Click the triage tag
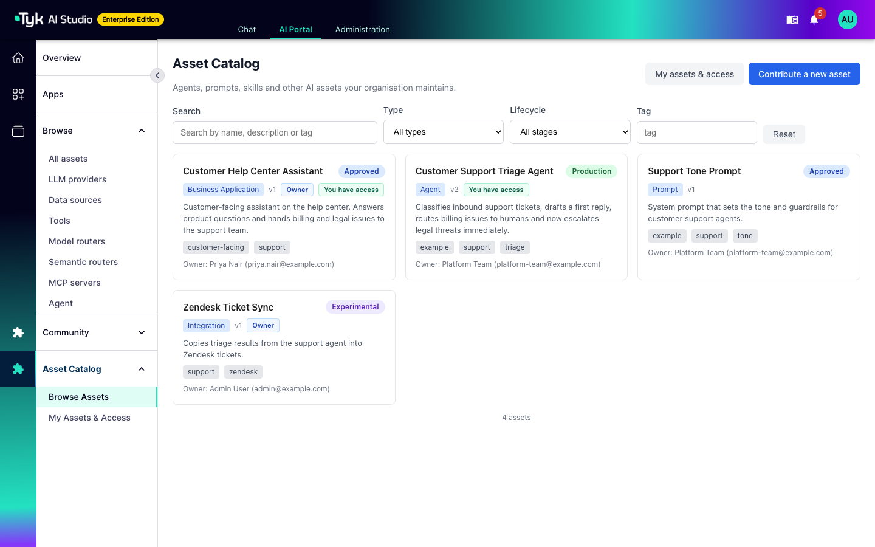Screen dimensions: 875x547 [515, 247]
